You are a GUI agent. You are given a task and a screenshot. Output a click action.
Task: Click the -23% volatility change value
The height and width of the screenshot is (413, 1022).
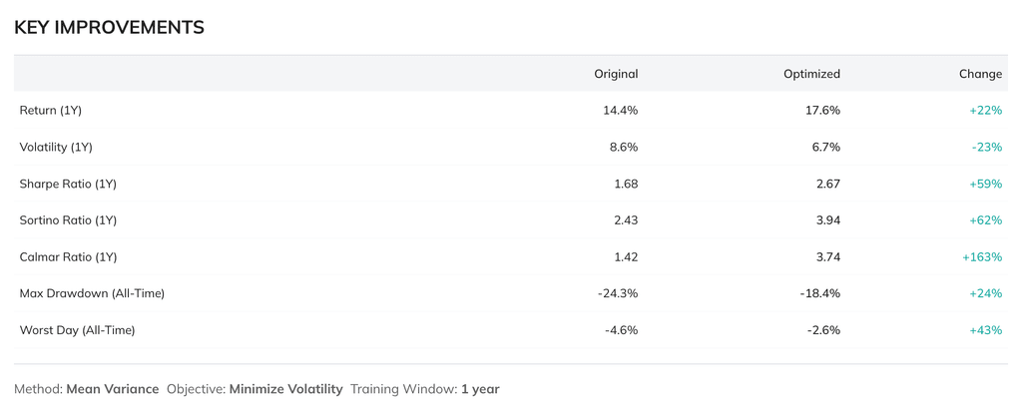(x=986, y=148)
